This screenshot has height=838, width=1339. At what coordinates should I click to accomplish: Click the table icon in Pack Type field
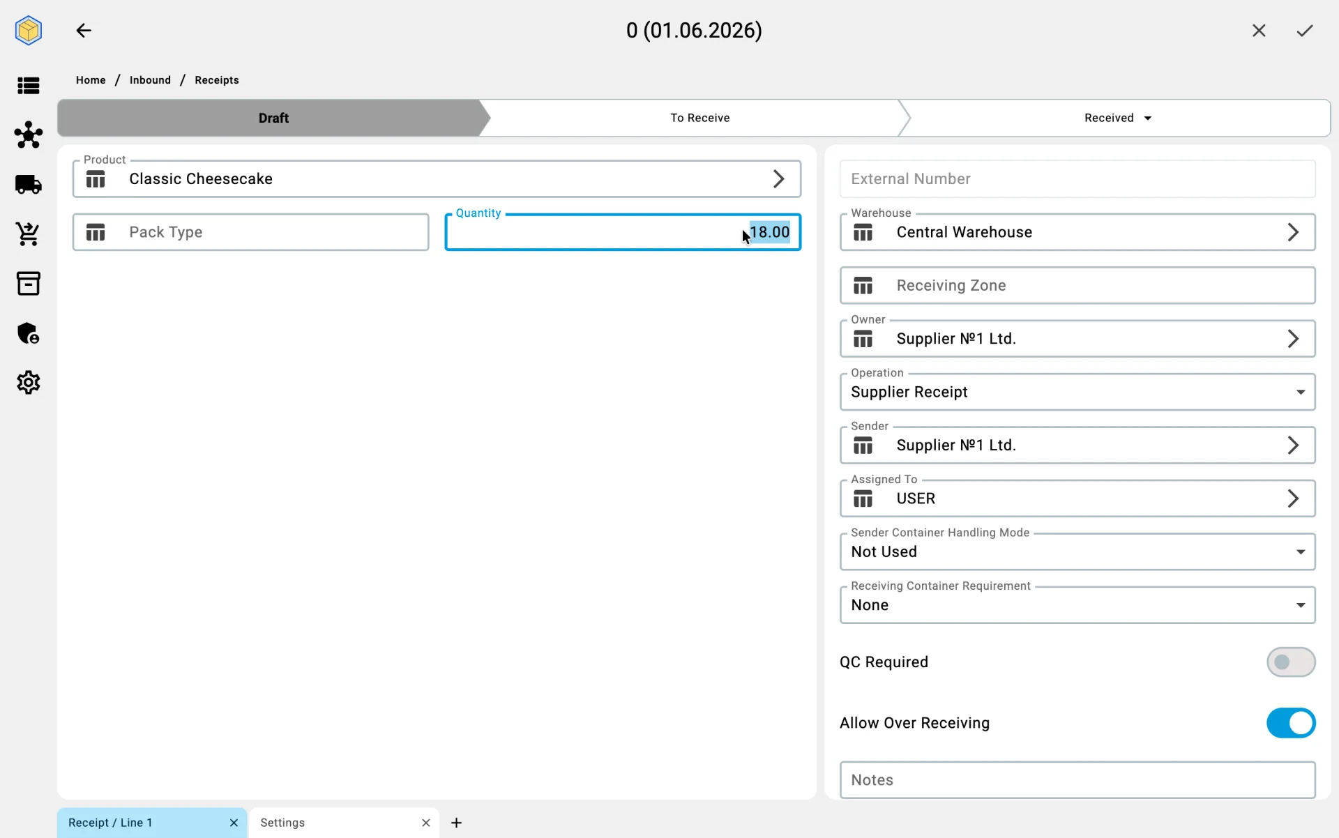pyautogui.click(x=96, y=232)
